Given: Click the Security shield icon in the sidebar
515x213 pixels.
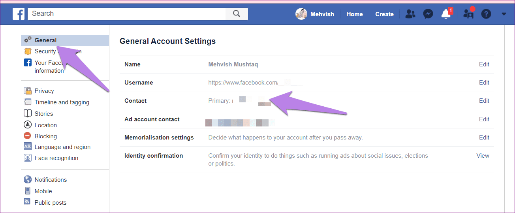Looking at the screenshot, I should tap(28, 51).
